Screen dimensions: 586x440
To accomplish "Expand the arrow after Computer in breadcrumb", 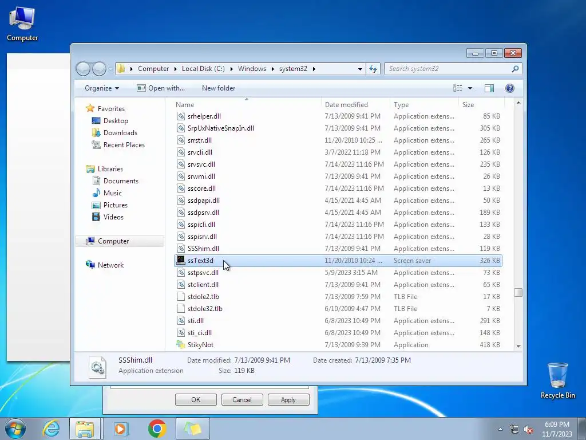I will [175, 69].
